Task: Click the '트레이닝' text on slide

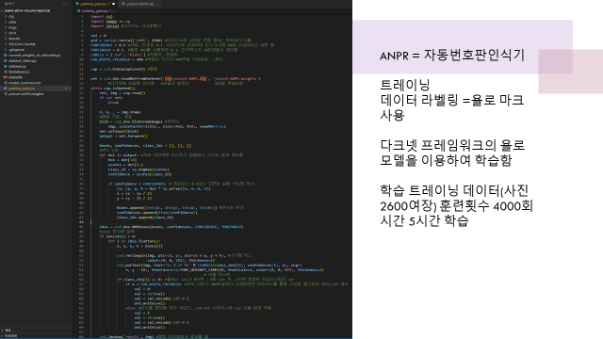Action: [x=405, y=85]
